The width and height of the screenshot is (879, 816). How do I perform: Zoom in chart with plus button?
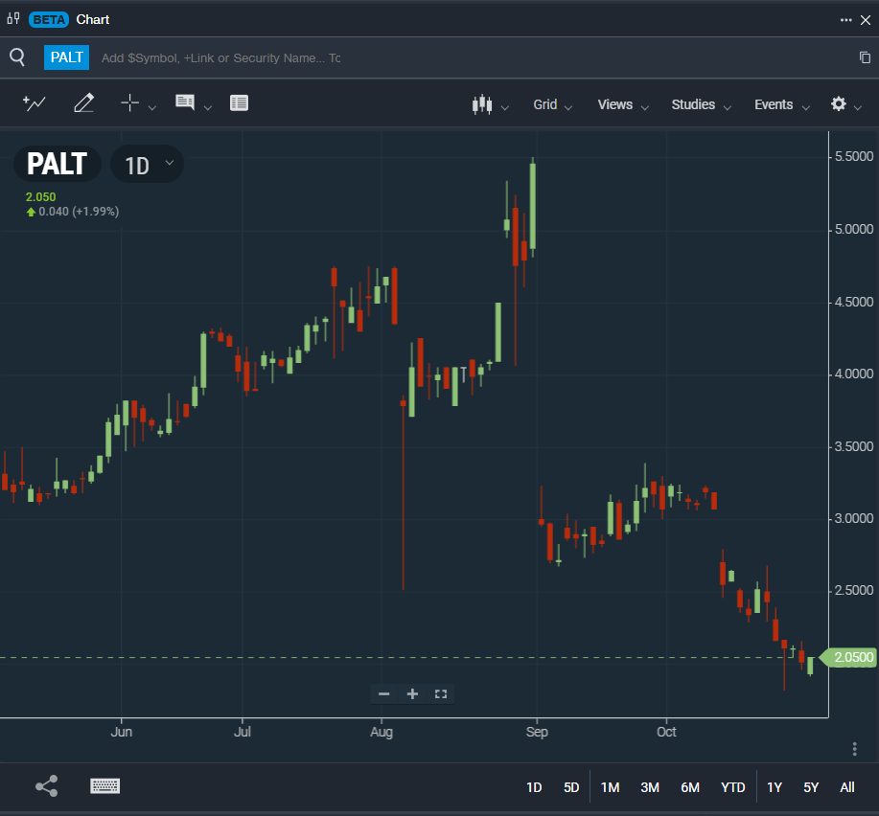[412, 694]
